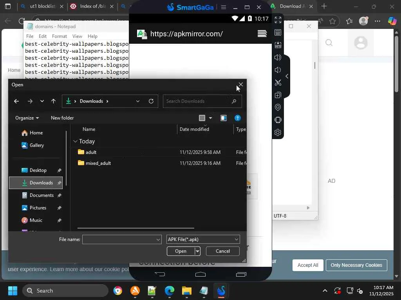Click the Cancel button
The height and width of the screenshot is (300, 401).
[223, 251]
